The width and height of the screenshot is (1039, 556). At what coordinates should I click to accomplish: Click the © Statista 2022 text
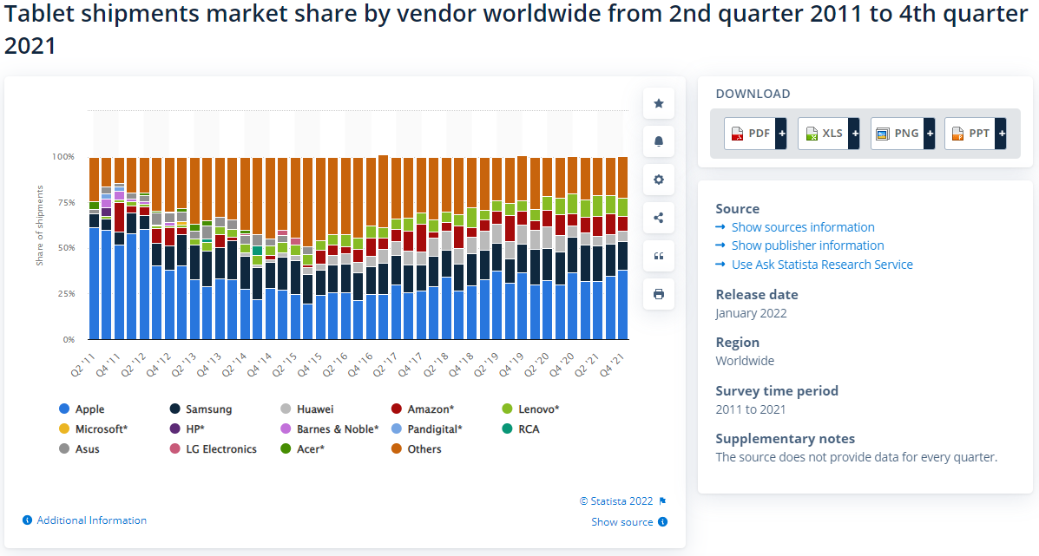(616, 501)
